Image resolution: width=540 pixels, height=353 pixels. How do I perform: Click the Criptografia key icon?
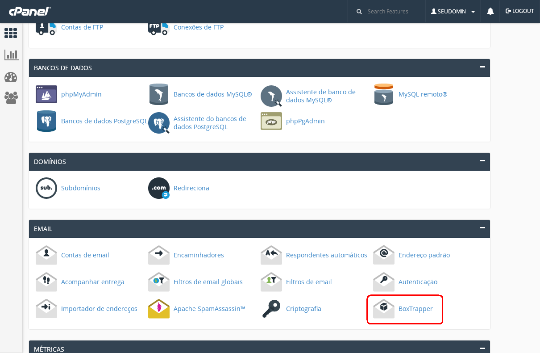271,309
